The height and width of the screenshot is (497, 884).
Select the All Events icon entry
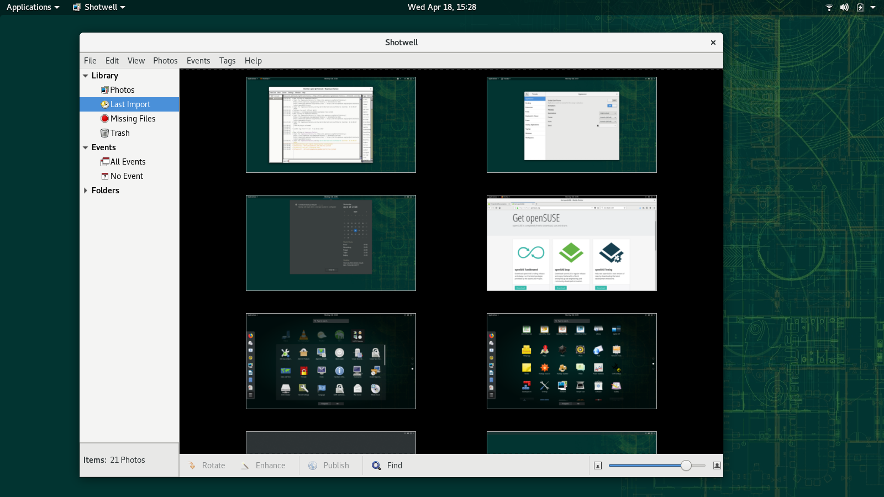pyautogui.click(x=104, y=162)
